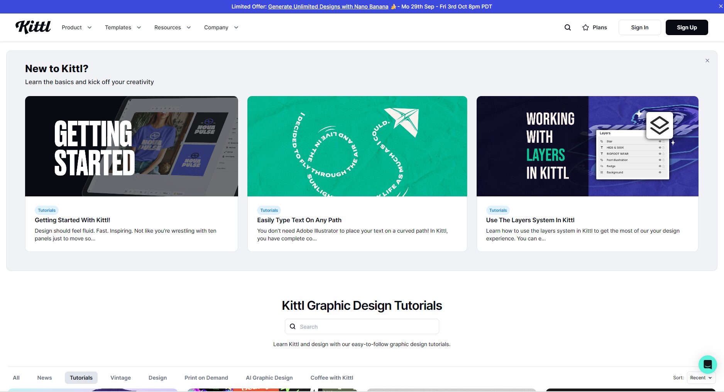This screenshot has height=392, width=724.
Task: Click the magnifier icon in tutorials search
Action: pos(293,326)
